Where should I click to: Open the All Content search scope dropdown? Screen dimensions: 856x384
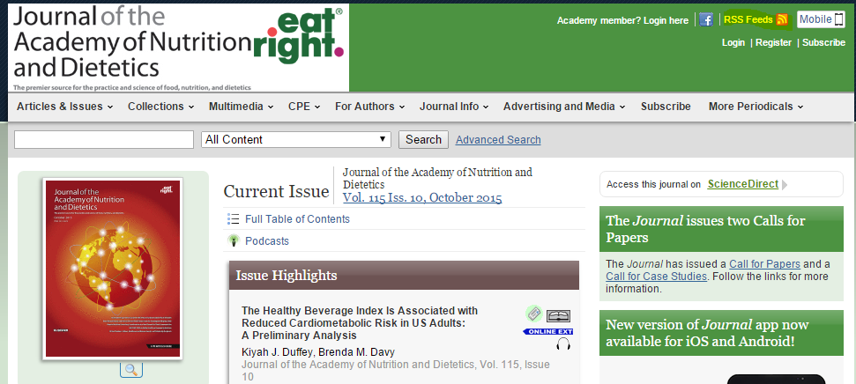(296, 140)
